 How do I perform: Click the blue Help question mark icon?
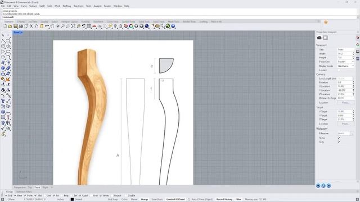(173, 26)
